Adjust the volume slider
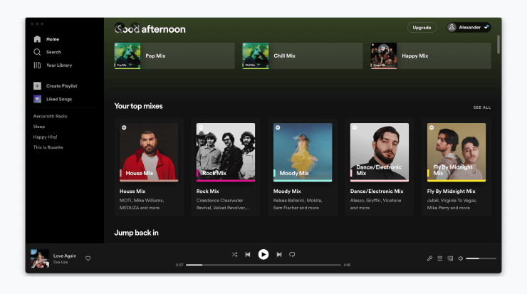Viewport: 527px width, 294px height. pyautogui.click(x=481, y=258)
